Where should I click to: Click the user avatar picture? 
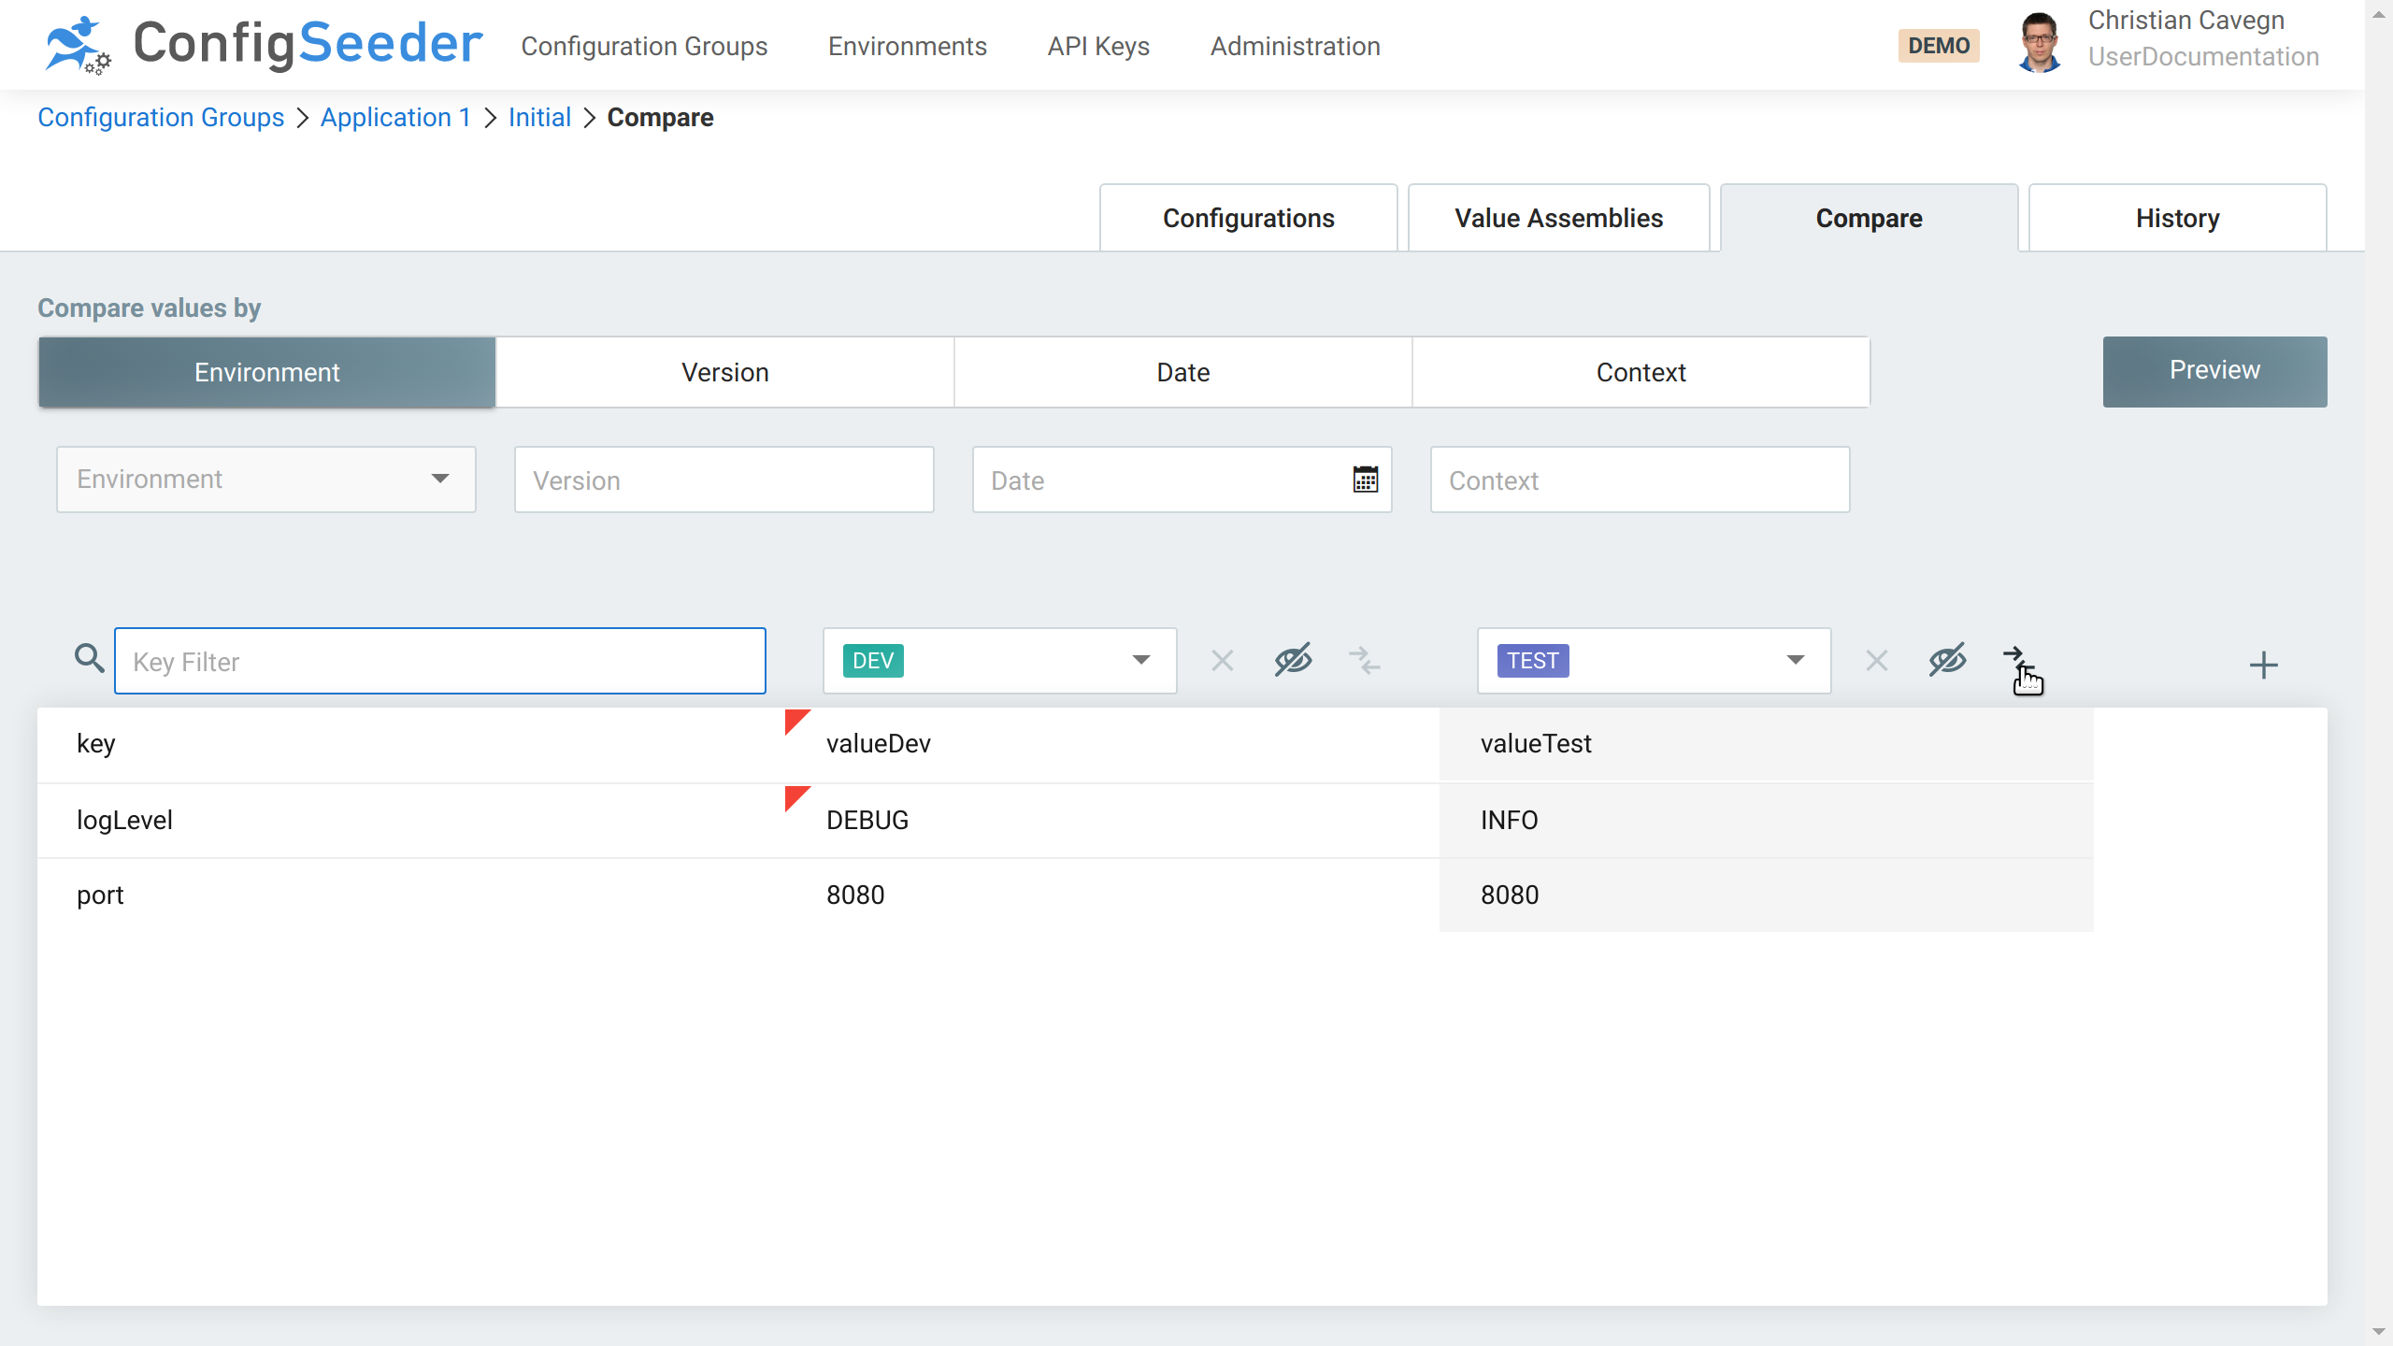(x=2039, y=44)
